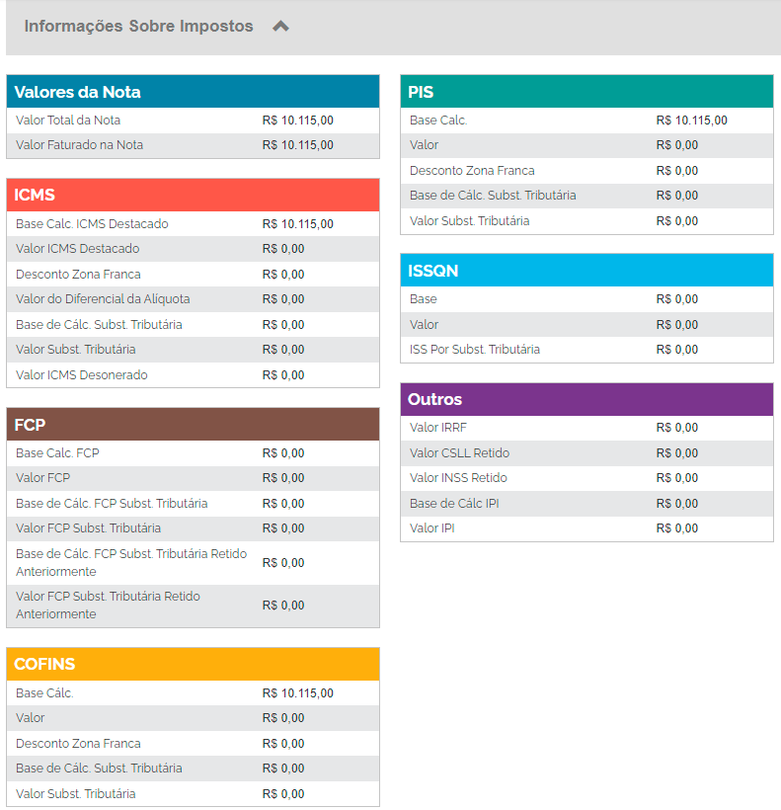Image resolution: width=781 pixels, height=810 pixels.
Task: Click Base de Cálc. FCP Subst. Tributária Retido Anteriormente
Action: coord(131,563)
